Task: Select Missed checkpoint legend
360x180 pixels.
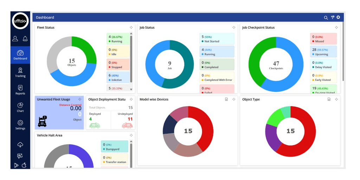Action: 323,39
